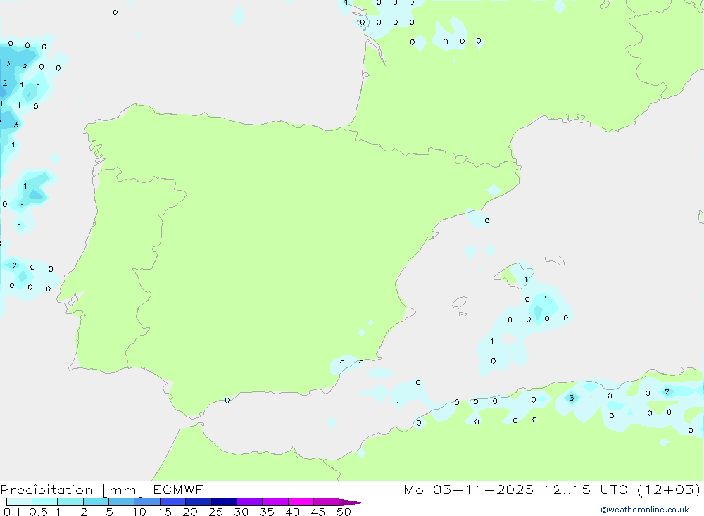Click the legend swatch between 0.1 and 0.5
This screenshot has height=516, width=704.
[19, 502]
